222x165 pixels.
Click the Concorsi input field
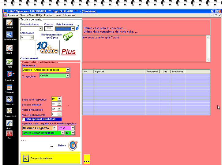pyautogui.click(x=49, y=28)
